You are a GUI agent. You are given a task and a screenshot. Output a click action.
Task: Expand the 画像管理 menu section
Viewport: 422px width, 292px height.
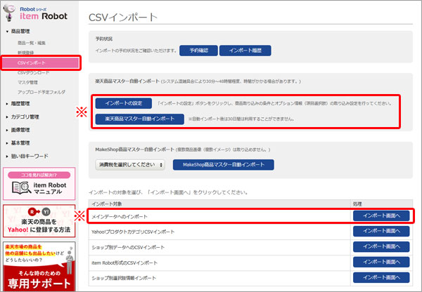(20, 130)
